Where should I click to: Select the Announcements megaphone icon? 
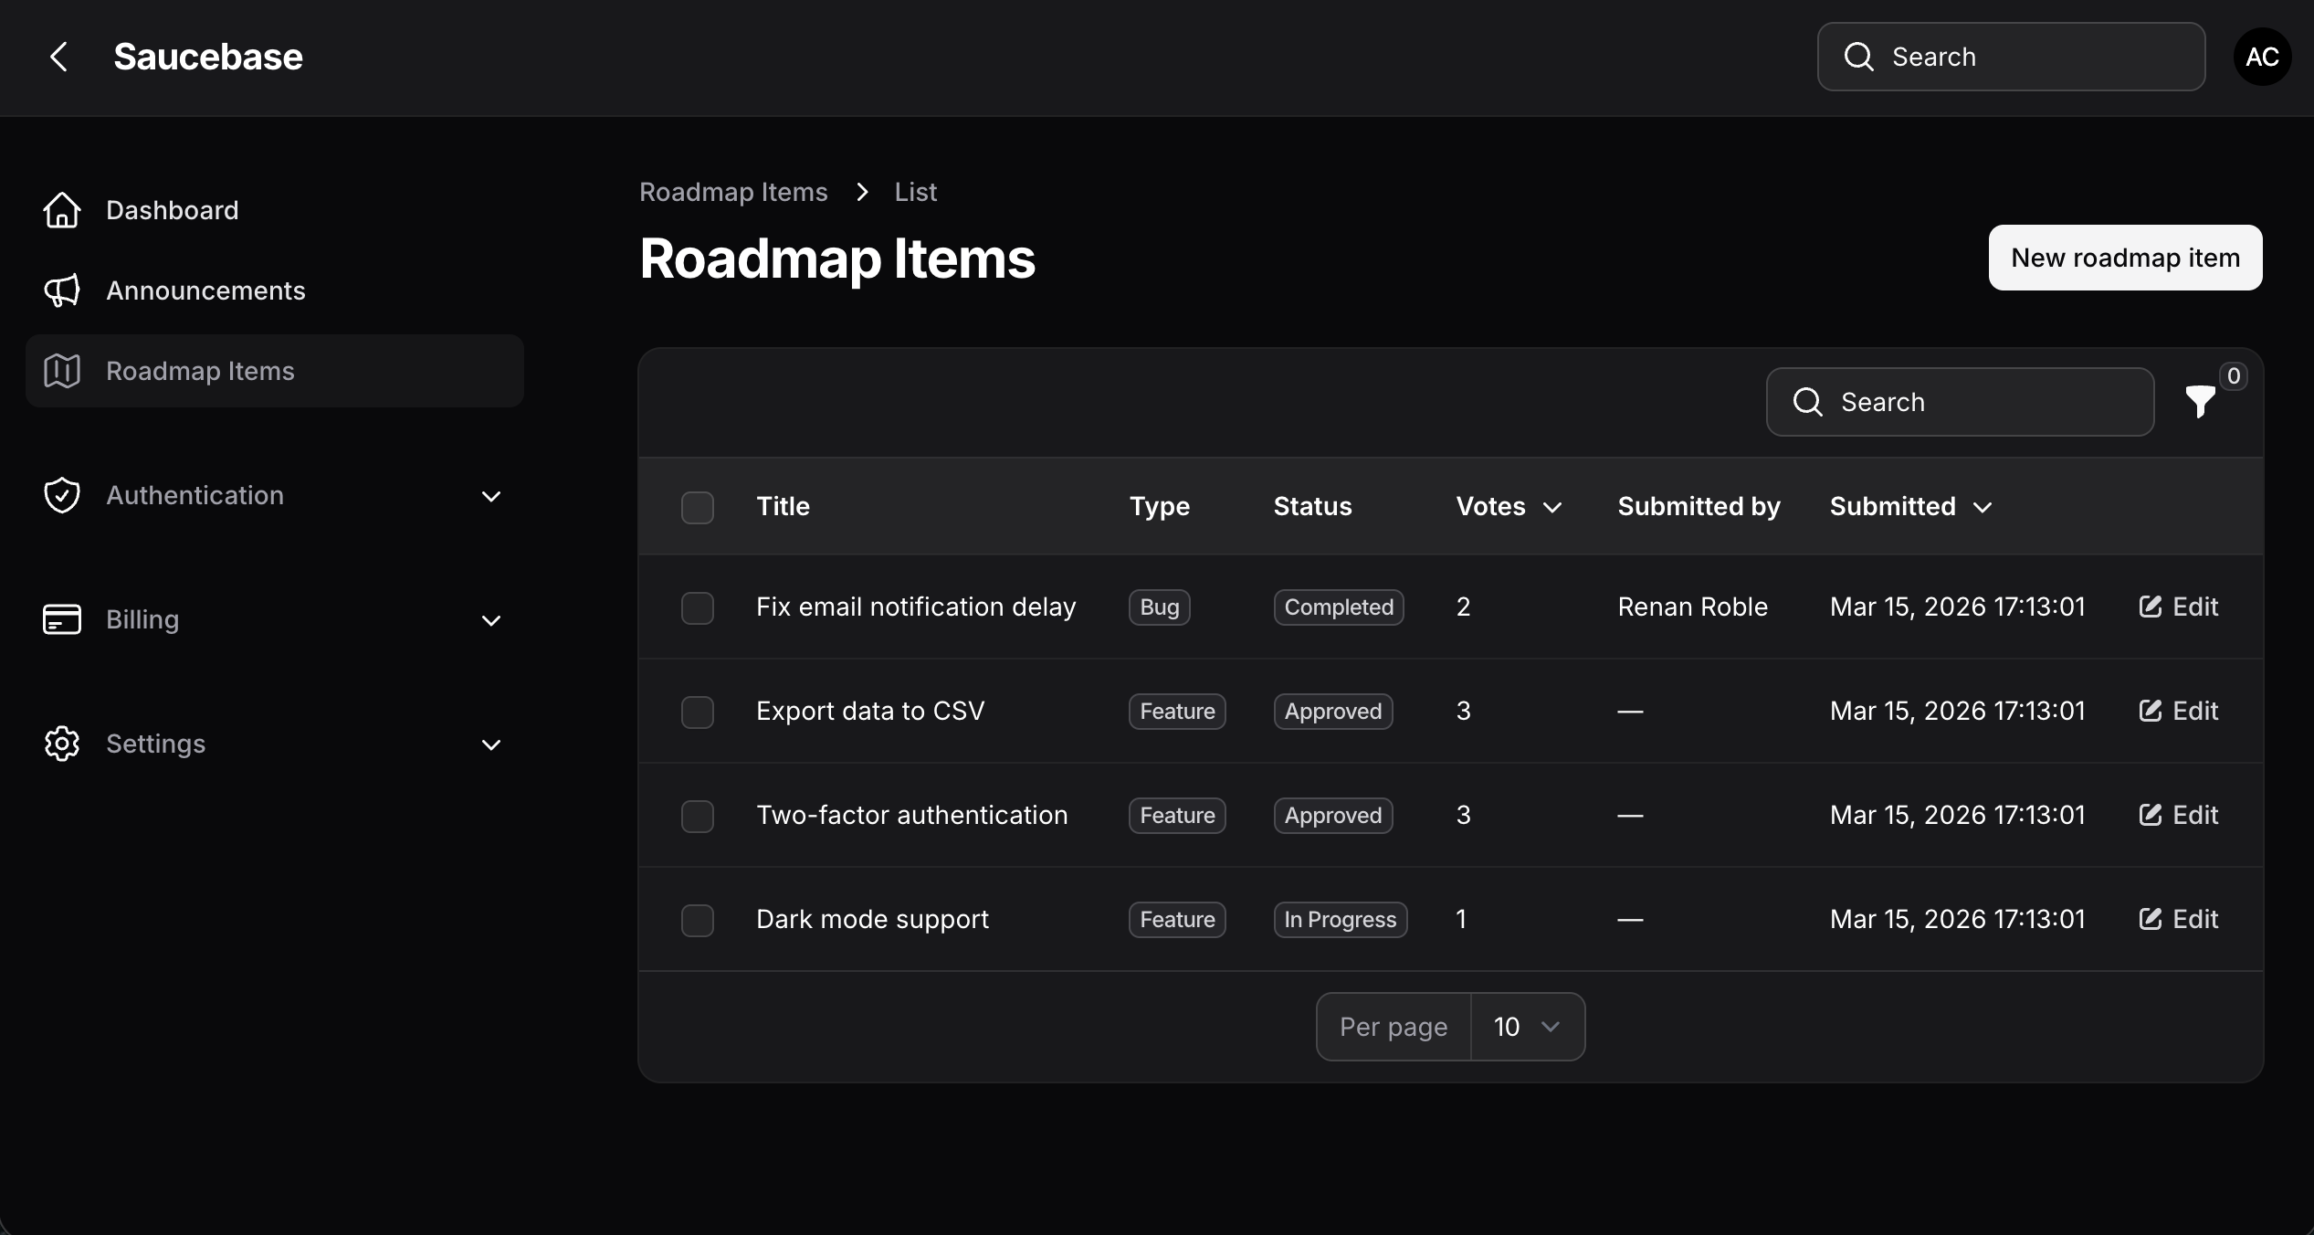pos(60,290)
